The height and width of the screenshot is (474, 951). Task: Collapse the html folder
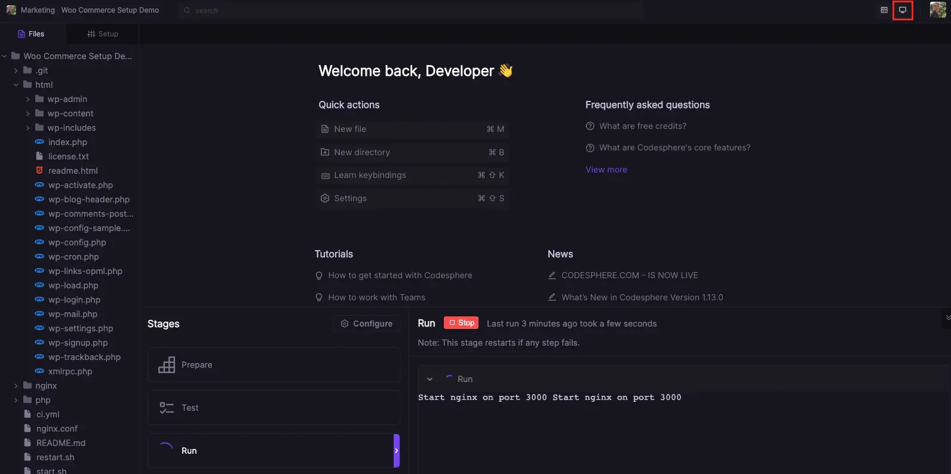tap(16, 85)
